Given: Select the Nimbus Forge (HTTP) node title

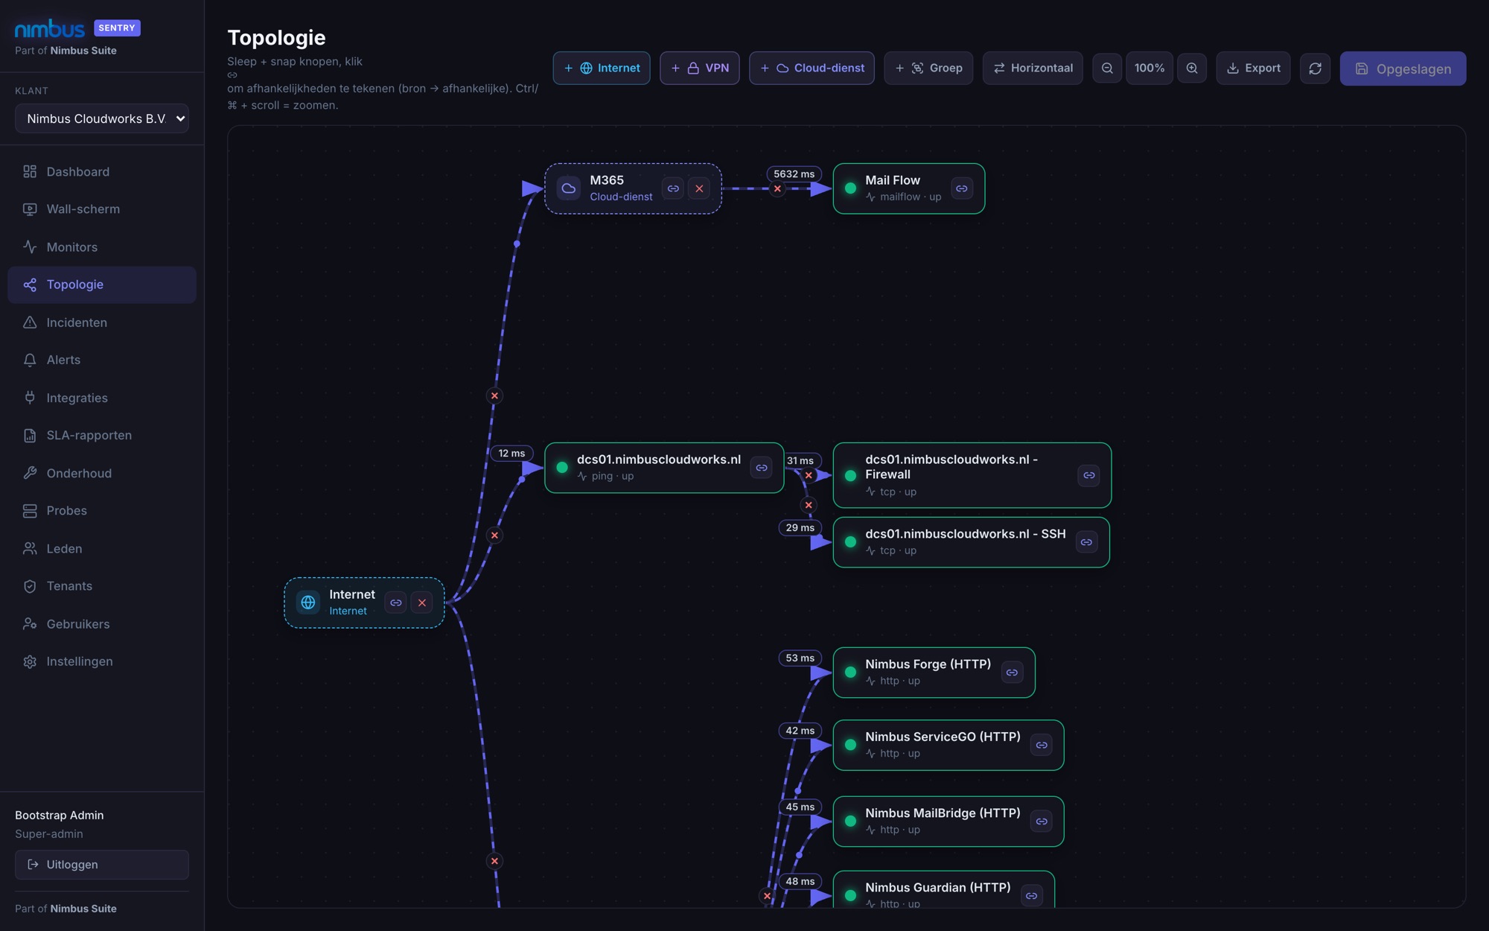Looking at the screenshot, I should tap(928, 664).
